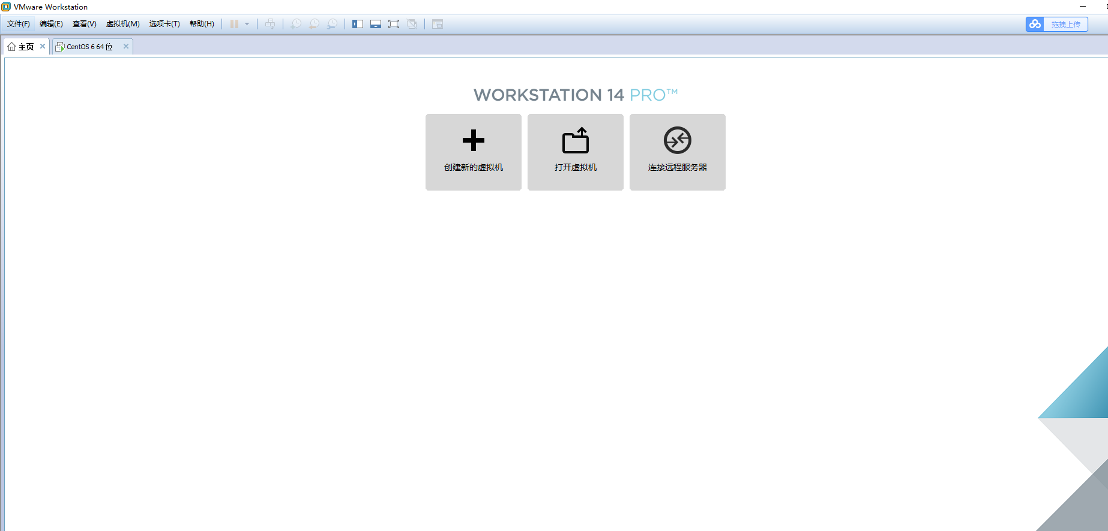Image resolution: width=1108 pixels, height=531 pixels.
Task: Click the console view toolbar icon
Action: click(438, 24)
